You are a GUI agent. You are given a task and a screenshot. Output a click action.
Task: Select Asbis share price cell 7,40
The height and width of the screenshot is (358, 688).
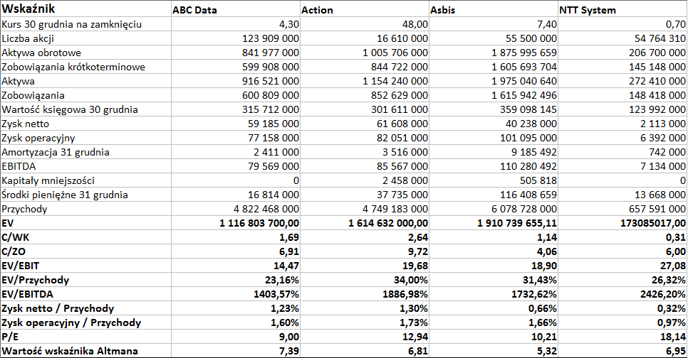coord(494,24)
